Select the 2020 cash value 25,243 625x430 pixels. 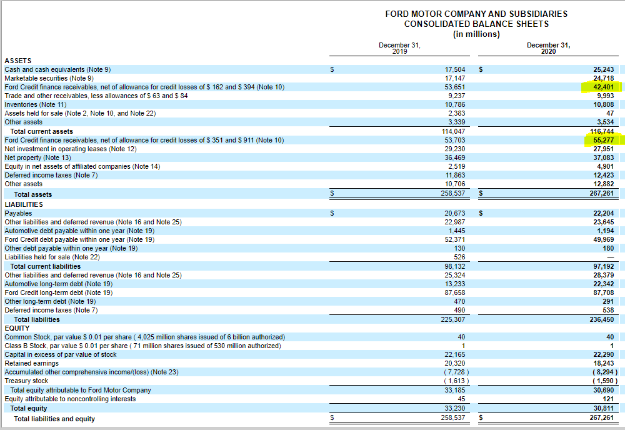604,69
